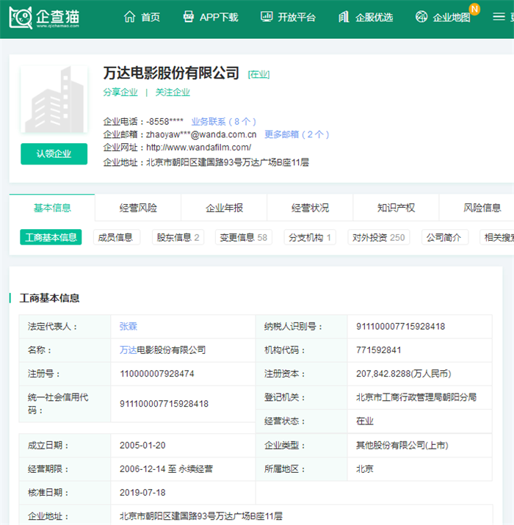Switch to the 风险信息 tab
Viewport: 514px width, 525px height.
click(482, 208)
